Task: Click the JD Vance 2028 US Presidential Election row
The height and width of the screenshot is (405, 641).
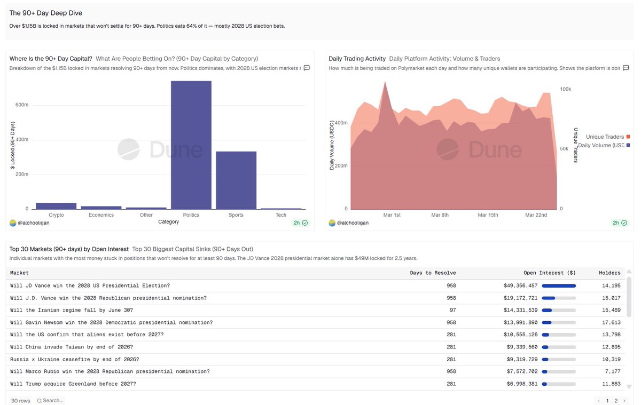Action: pyautogui.click(x=316, y=285)
